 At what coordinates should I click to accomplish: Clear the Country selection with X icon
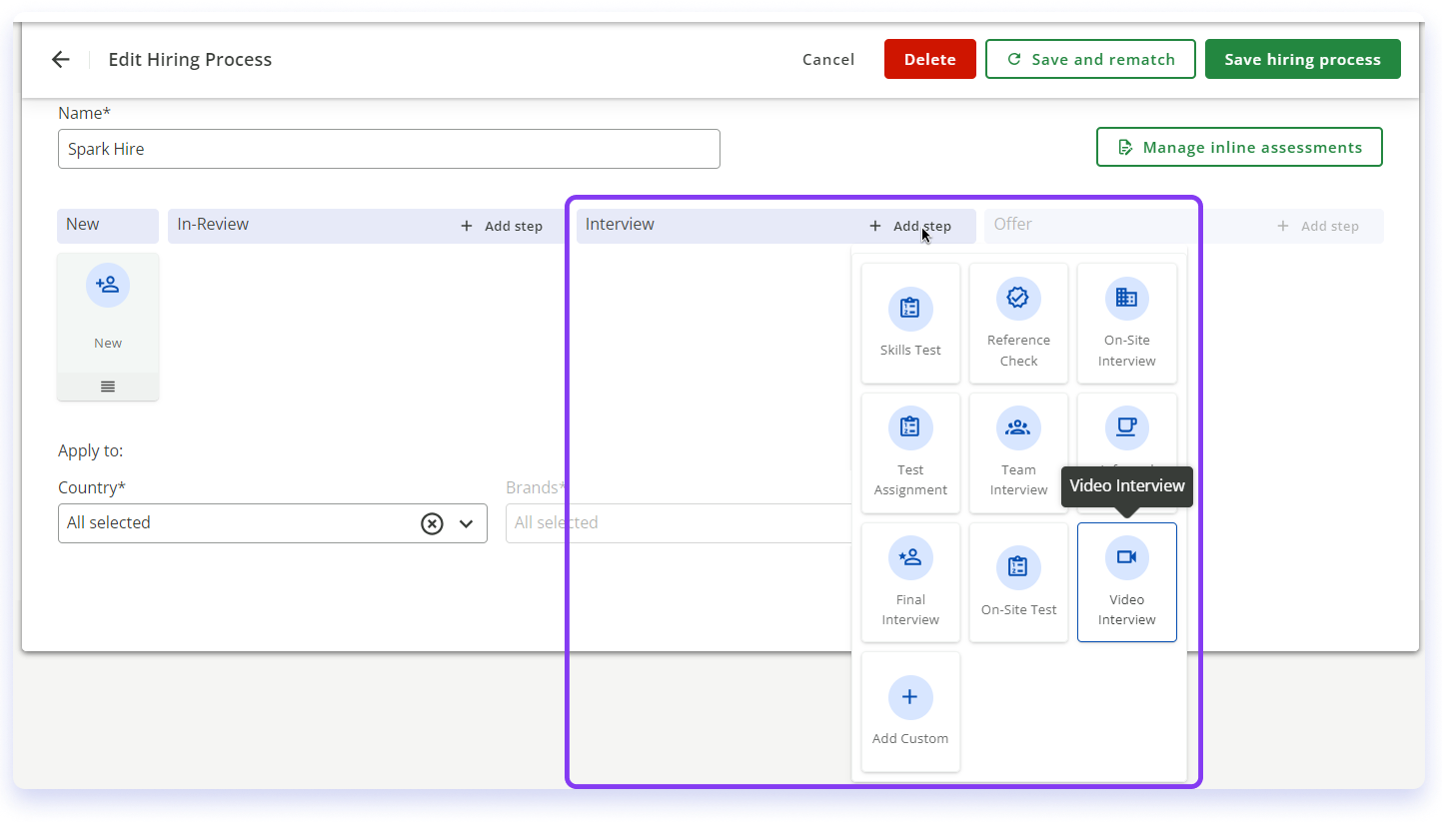pos(432,523)
